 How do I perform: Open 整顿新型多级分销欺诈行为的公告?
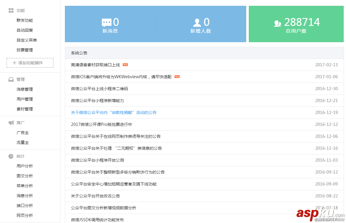coord(118,172)
